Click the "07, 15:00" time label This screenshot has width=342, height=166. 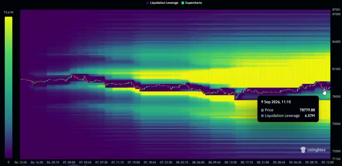click(x=134, y=162)
